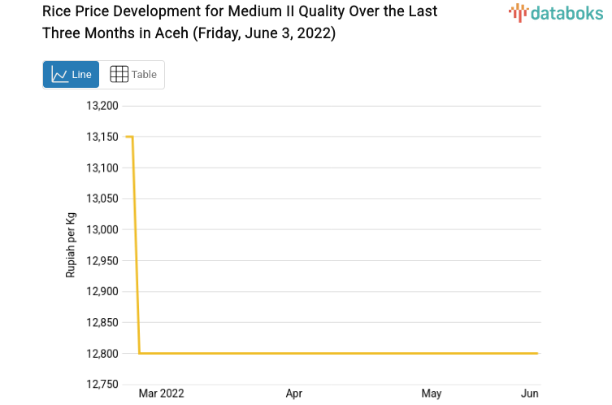612x405 pixels.
Task: Click the yellow line's steep drop segment
Action: [x=137, y=244]
